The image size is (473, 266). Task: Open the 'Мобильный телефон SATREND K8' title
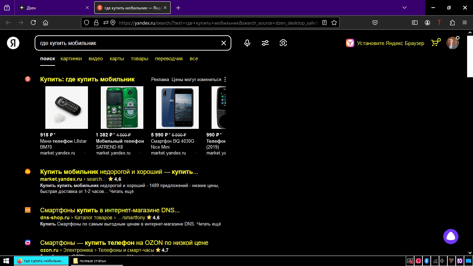click(x=120, y=144)
